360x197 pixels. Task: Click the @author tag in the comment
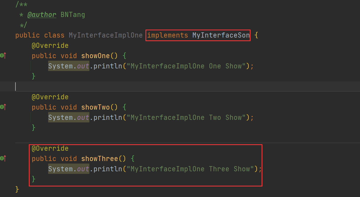pos(42,15)
